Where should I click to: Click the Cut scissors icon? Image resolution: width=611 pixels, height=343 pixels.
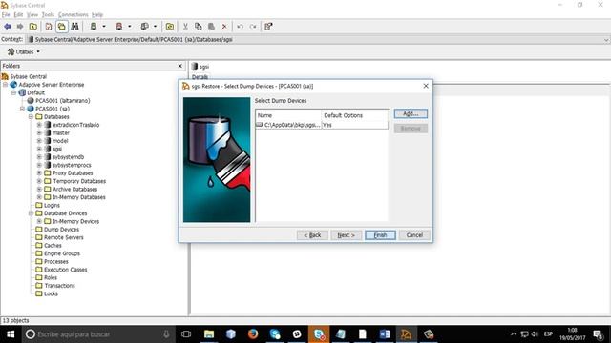185,27
